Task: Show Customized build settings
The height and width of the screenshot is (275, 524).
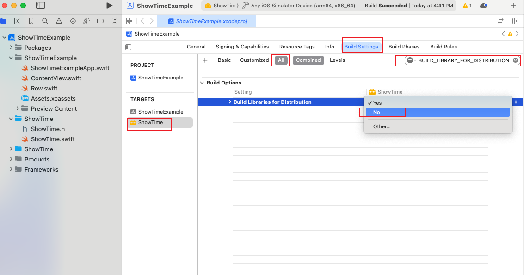Action: (254, 60)
